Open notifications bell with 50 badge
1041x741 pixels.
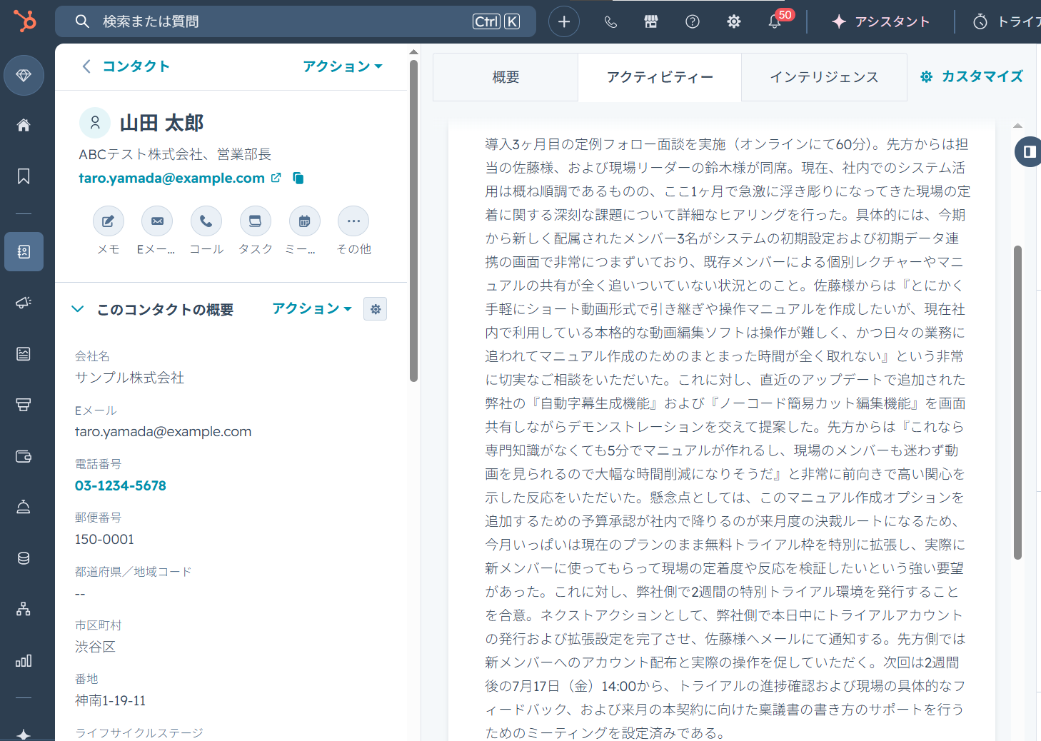(x=775, y=21)
